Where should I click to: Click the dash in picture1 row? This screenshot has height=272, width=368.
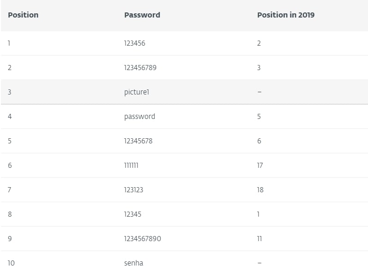[259, 92]
